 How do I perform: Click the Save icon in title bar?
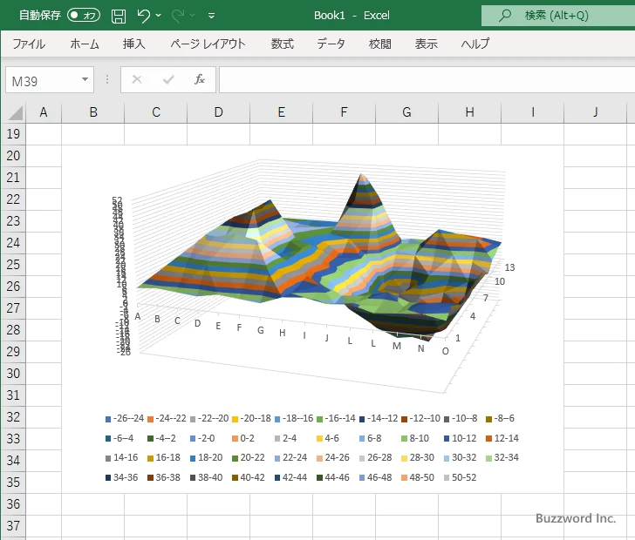(x=119, y=16)
